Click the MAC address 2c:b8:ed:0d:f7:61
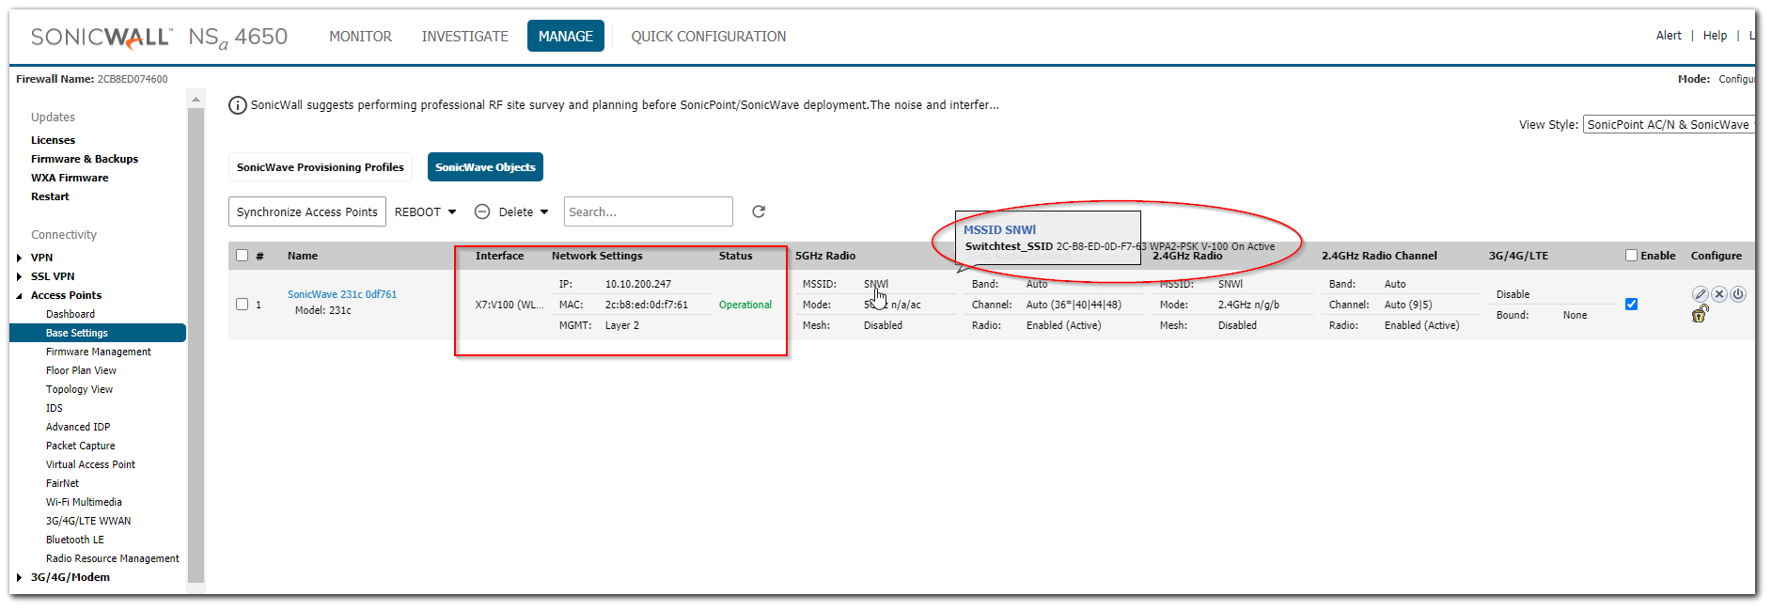 click(647, 305)
